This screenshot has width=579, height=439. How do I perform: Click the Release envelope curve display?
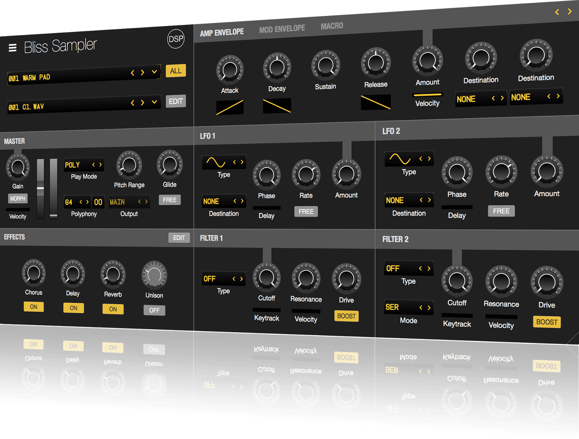click(x=376, y=103)
